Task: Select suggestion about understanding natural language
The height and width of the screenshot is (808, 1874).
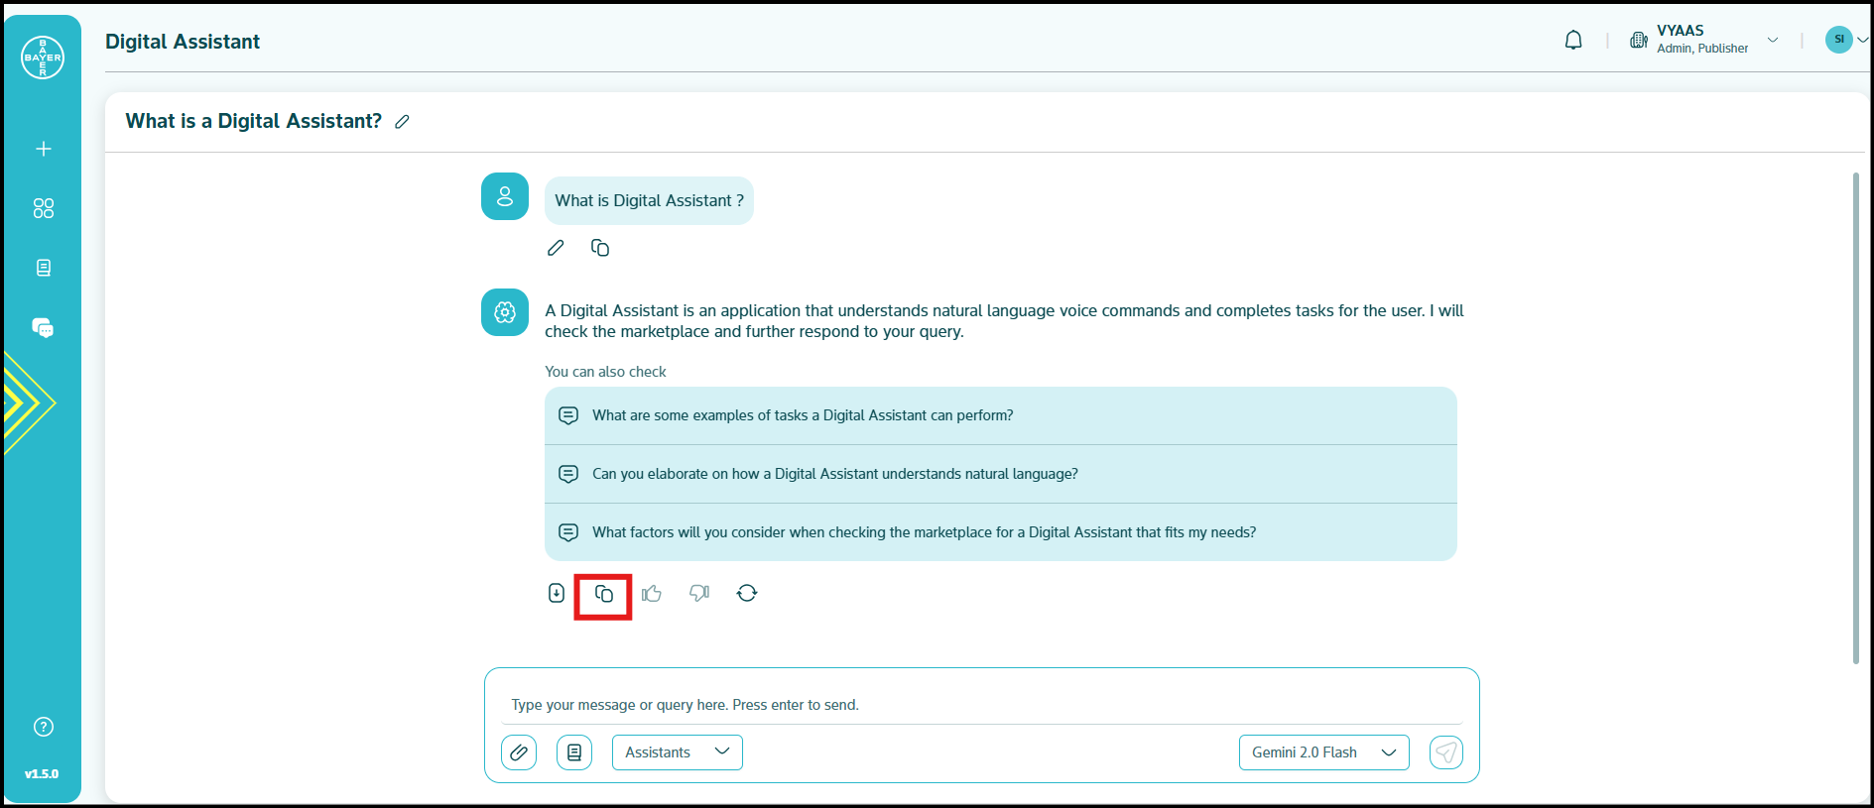Action: (x=1001, y=474)
